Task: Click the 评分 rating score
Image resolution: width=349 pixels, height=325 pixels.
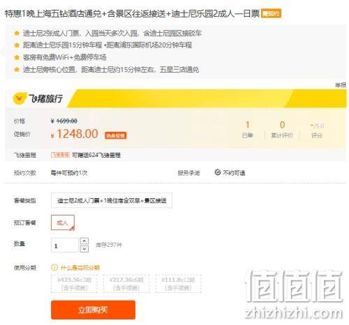Action: pos(317,126)
